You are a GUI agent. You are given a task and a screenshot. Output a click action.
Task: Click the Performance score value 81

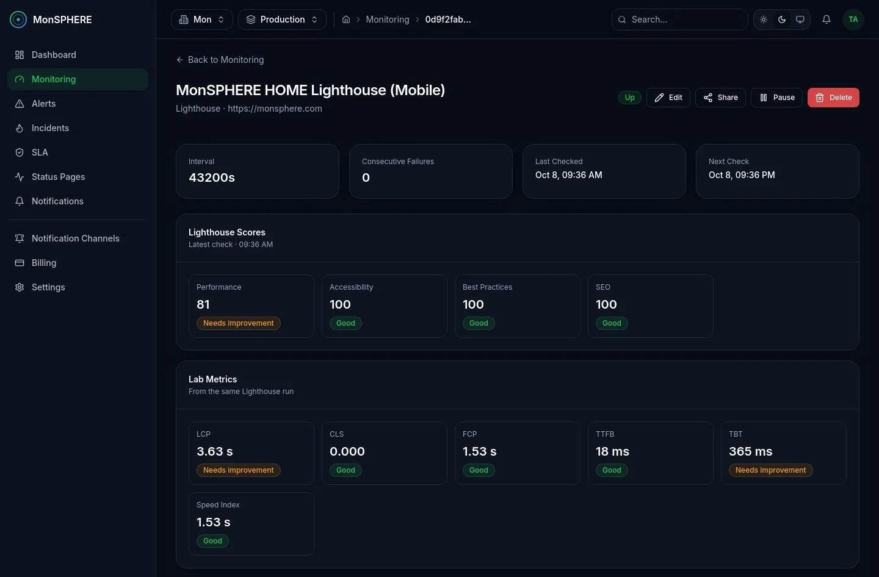(x=203, y=304)
